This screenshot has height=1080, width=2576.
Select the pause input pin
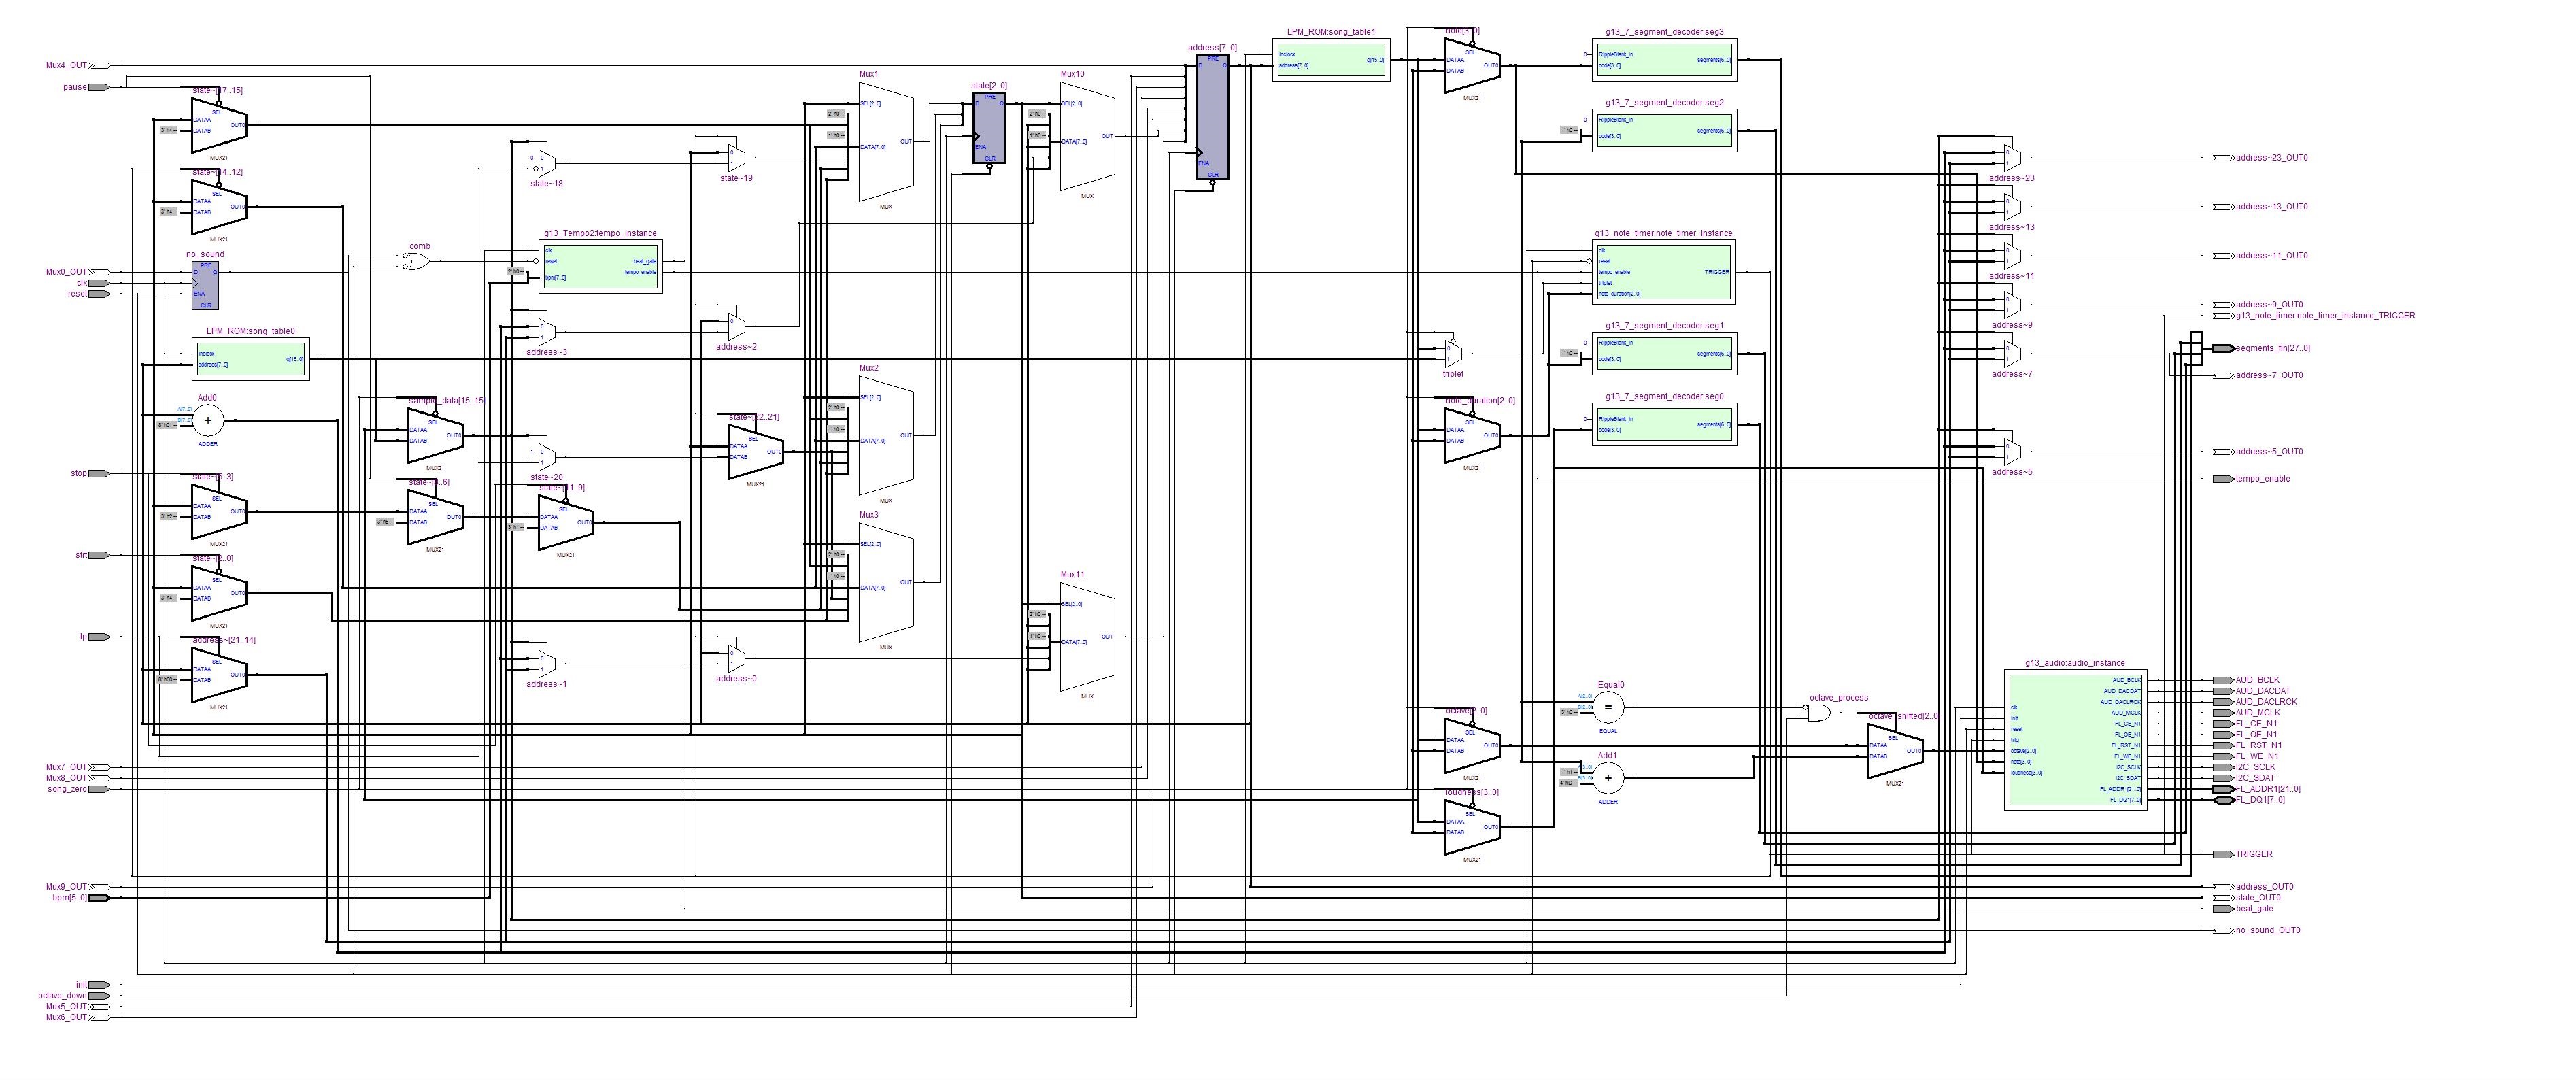pyautogui.click(x=99, y=87)
